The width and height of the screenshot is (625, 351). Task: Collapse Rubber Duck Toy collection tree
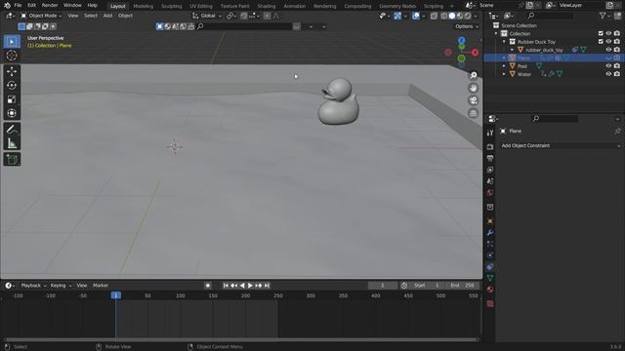(504, 41)
